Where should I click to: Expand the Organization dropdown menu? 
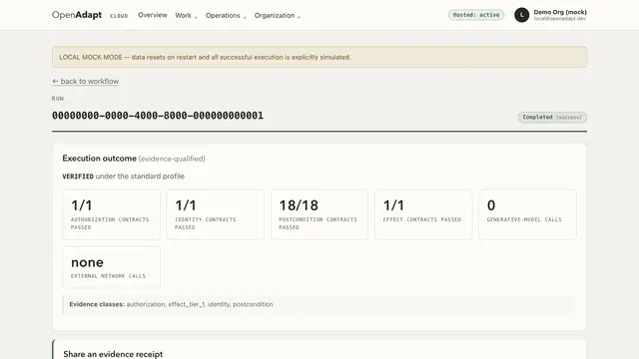(278, 16)
